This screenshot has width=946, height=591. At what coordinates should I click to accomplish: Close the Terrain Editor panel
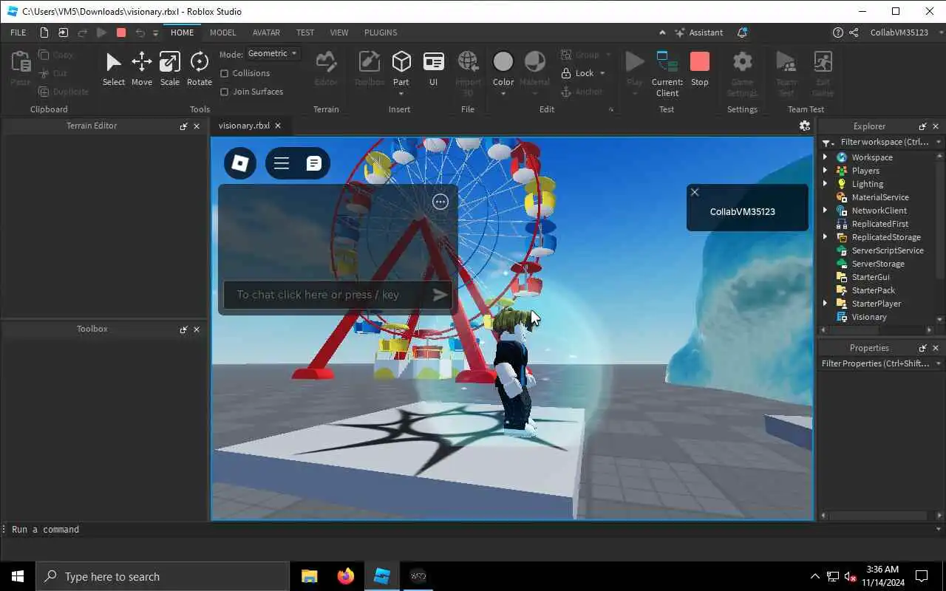(x=197, y=126)
